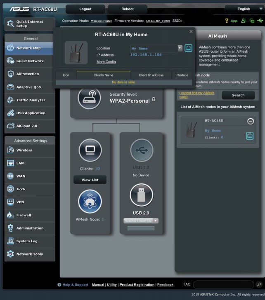Click the Reboot button

coord(128,9)
